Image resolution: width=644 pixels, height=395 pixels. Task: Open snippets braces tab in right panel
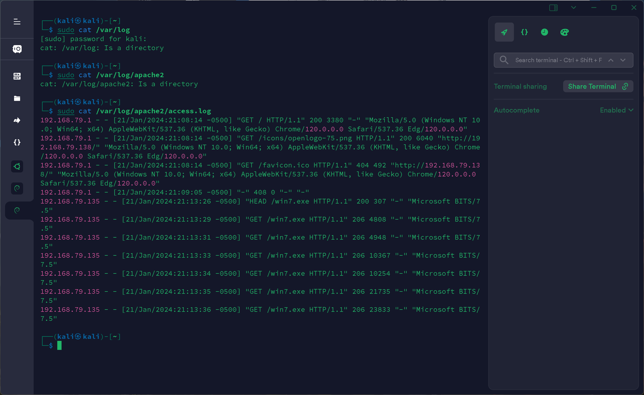click(524, 32)
